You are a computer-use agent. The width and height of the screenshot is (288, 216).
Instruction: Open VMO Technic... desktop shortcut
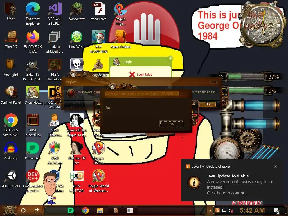coord(55,125)
